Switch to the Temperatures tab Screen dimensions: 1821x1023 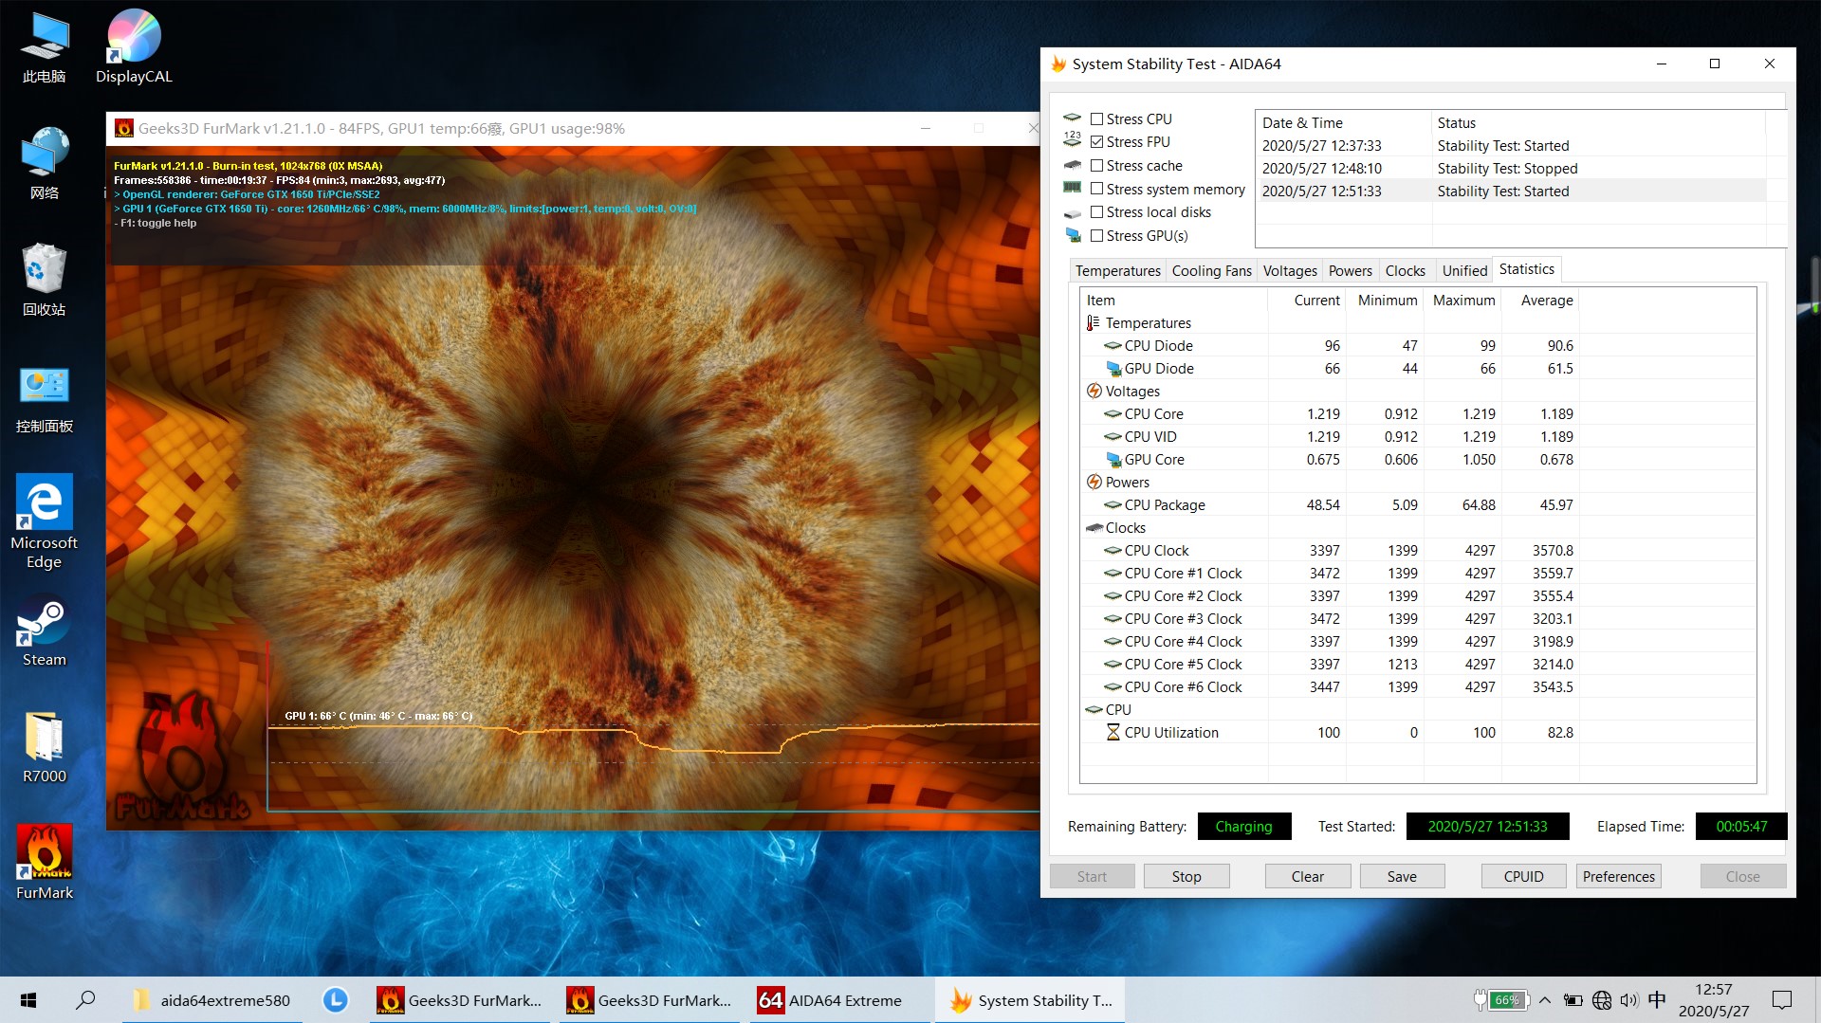(x=1117, y=271)
